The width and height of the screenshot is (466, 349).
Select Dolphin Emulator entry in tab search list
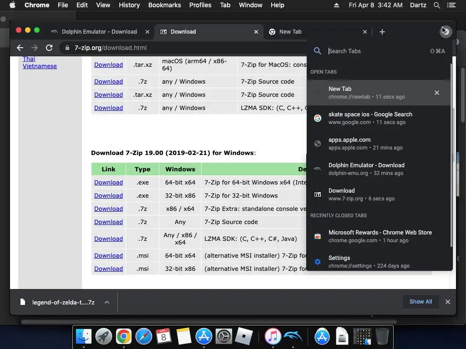[379, 169]
